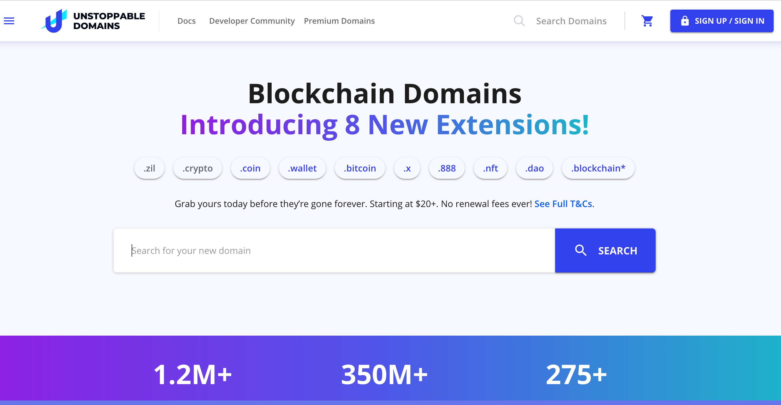Choose the .wallet extension
Viewport: 781px width, 405px height.
click(302, 168)
